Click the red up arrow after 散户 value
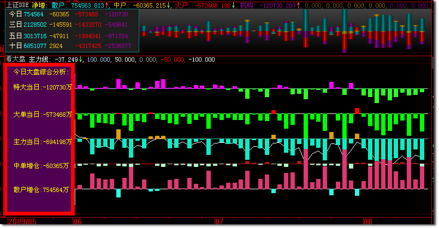 (107, 5)
